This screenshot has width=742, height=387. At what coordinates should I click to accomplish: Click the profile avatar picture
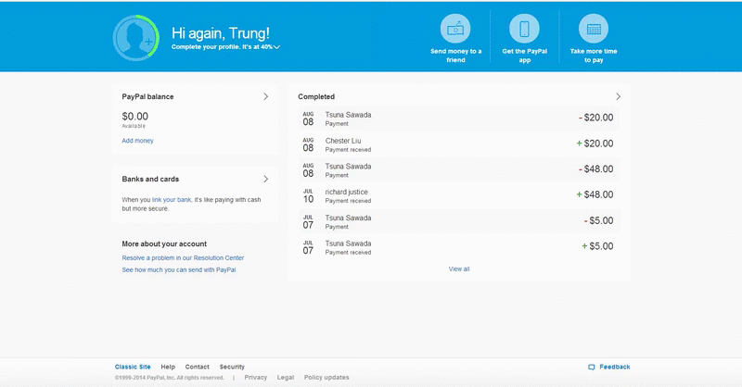pos(135,38)
